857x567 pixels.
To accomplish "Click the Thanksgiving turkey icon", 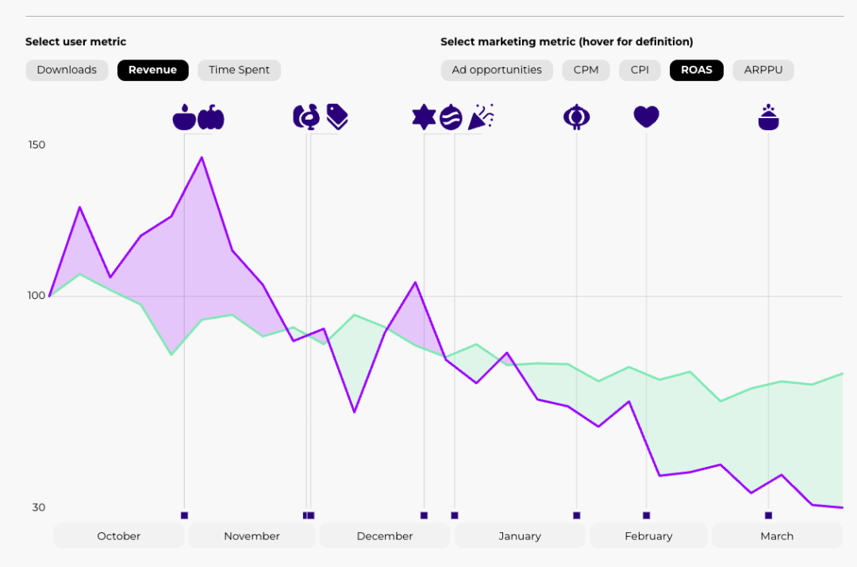I will point(306,117).
